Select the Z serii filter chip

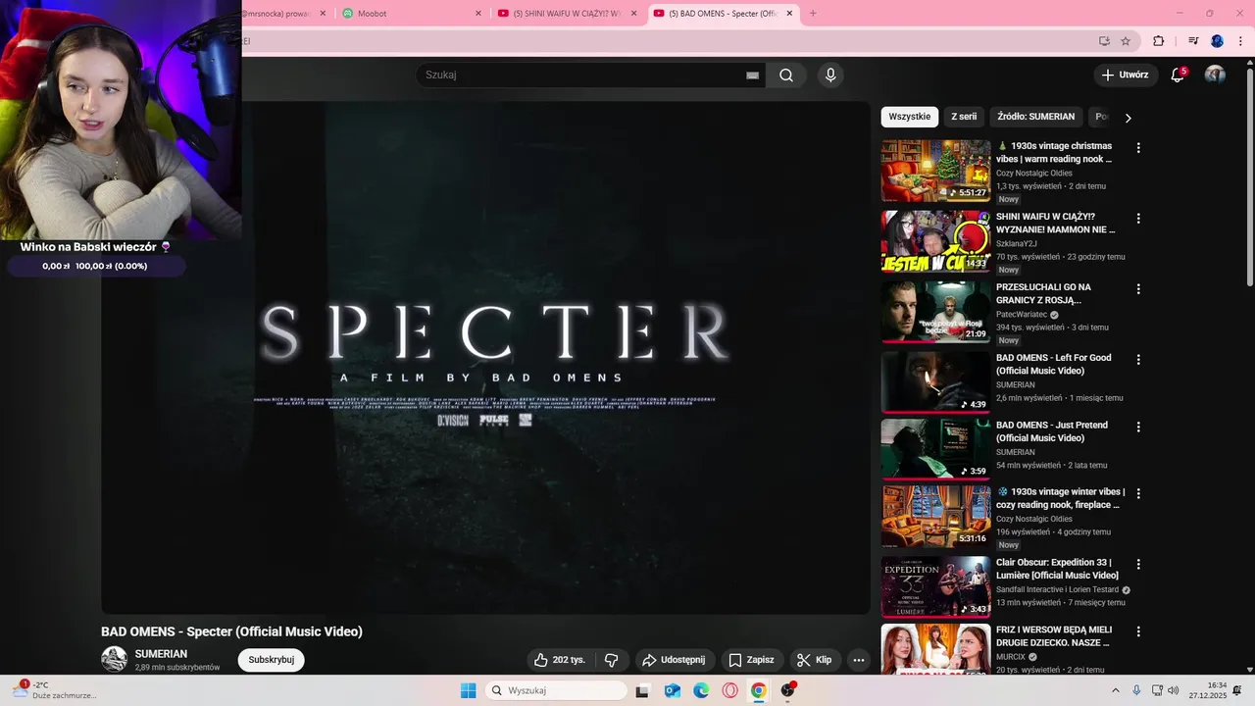click(964, 117)
